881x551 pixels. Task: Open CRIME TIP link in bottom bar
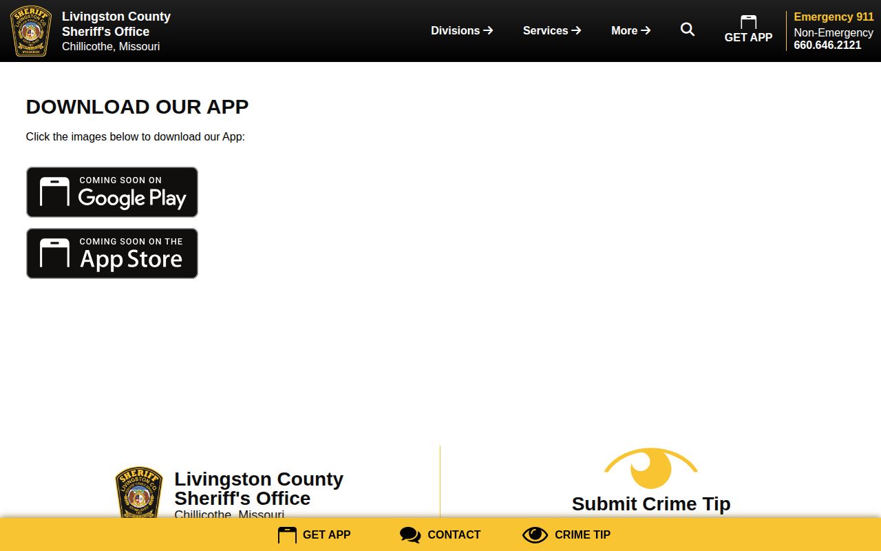pos(582,535)
